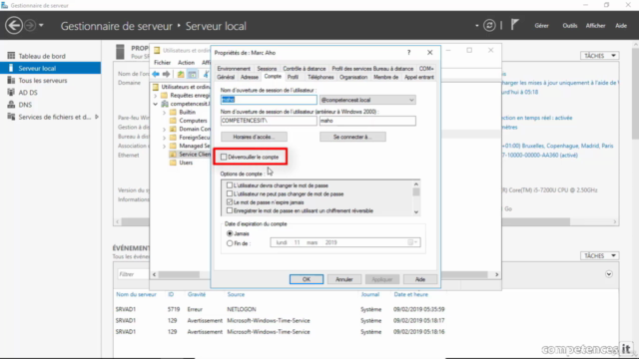Switch to the Général tab
Screen dimensions: 639x359
(x=226, y=78)
